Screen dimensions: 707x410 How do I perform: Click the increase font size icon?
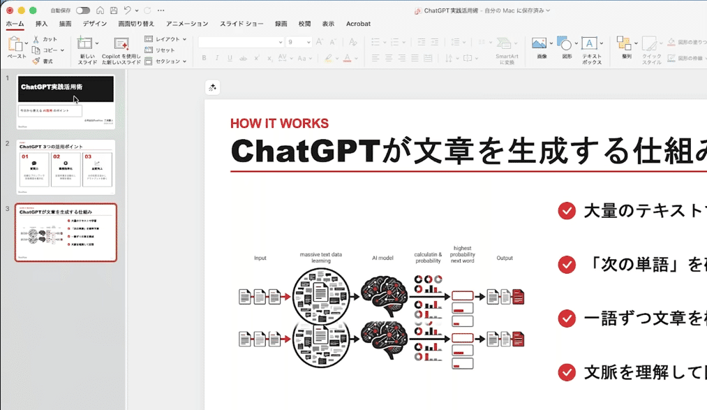(x=319, y=42)
